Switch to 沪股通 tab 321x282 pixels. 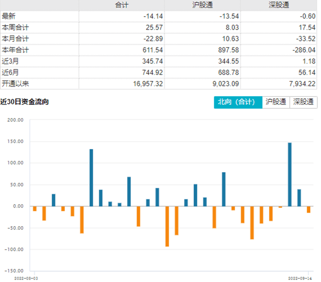coord(276,102)
